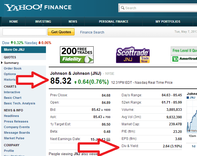197x156 pixels.
Task: Open the Message Boards link
Action: (x=17, y=133)
